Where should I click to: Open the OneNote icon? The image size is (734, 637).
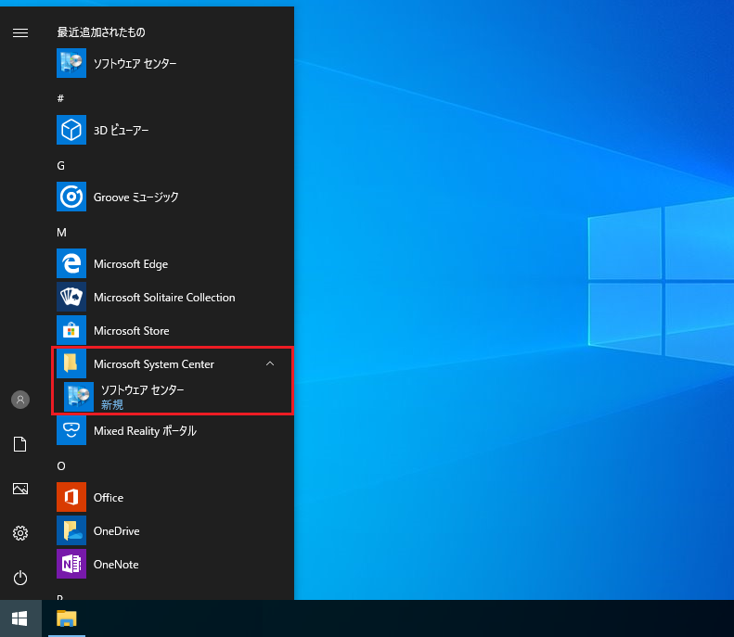[x=71, y=564]
